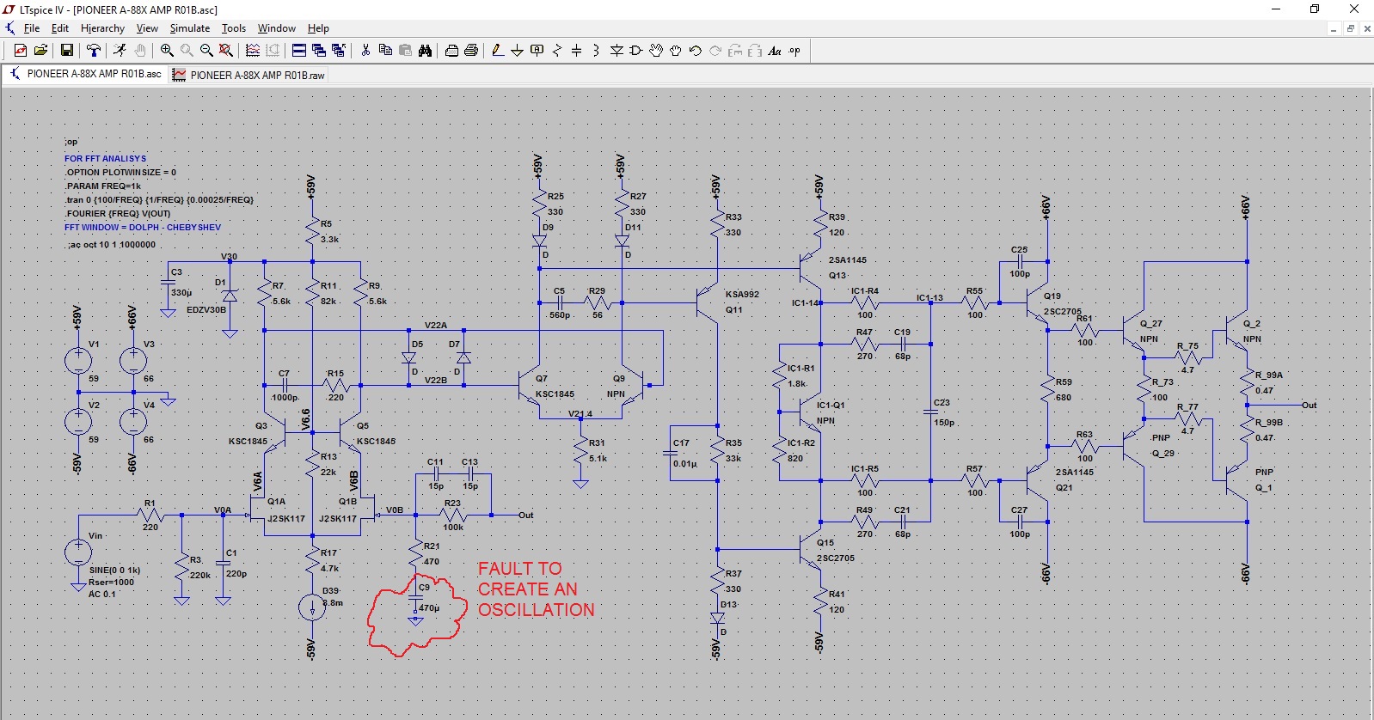The height and width of the screenshot is (720, 1374).
Task: Click the Print Setup icon
Action: (x=451, y=51)
